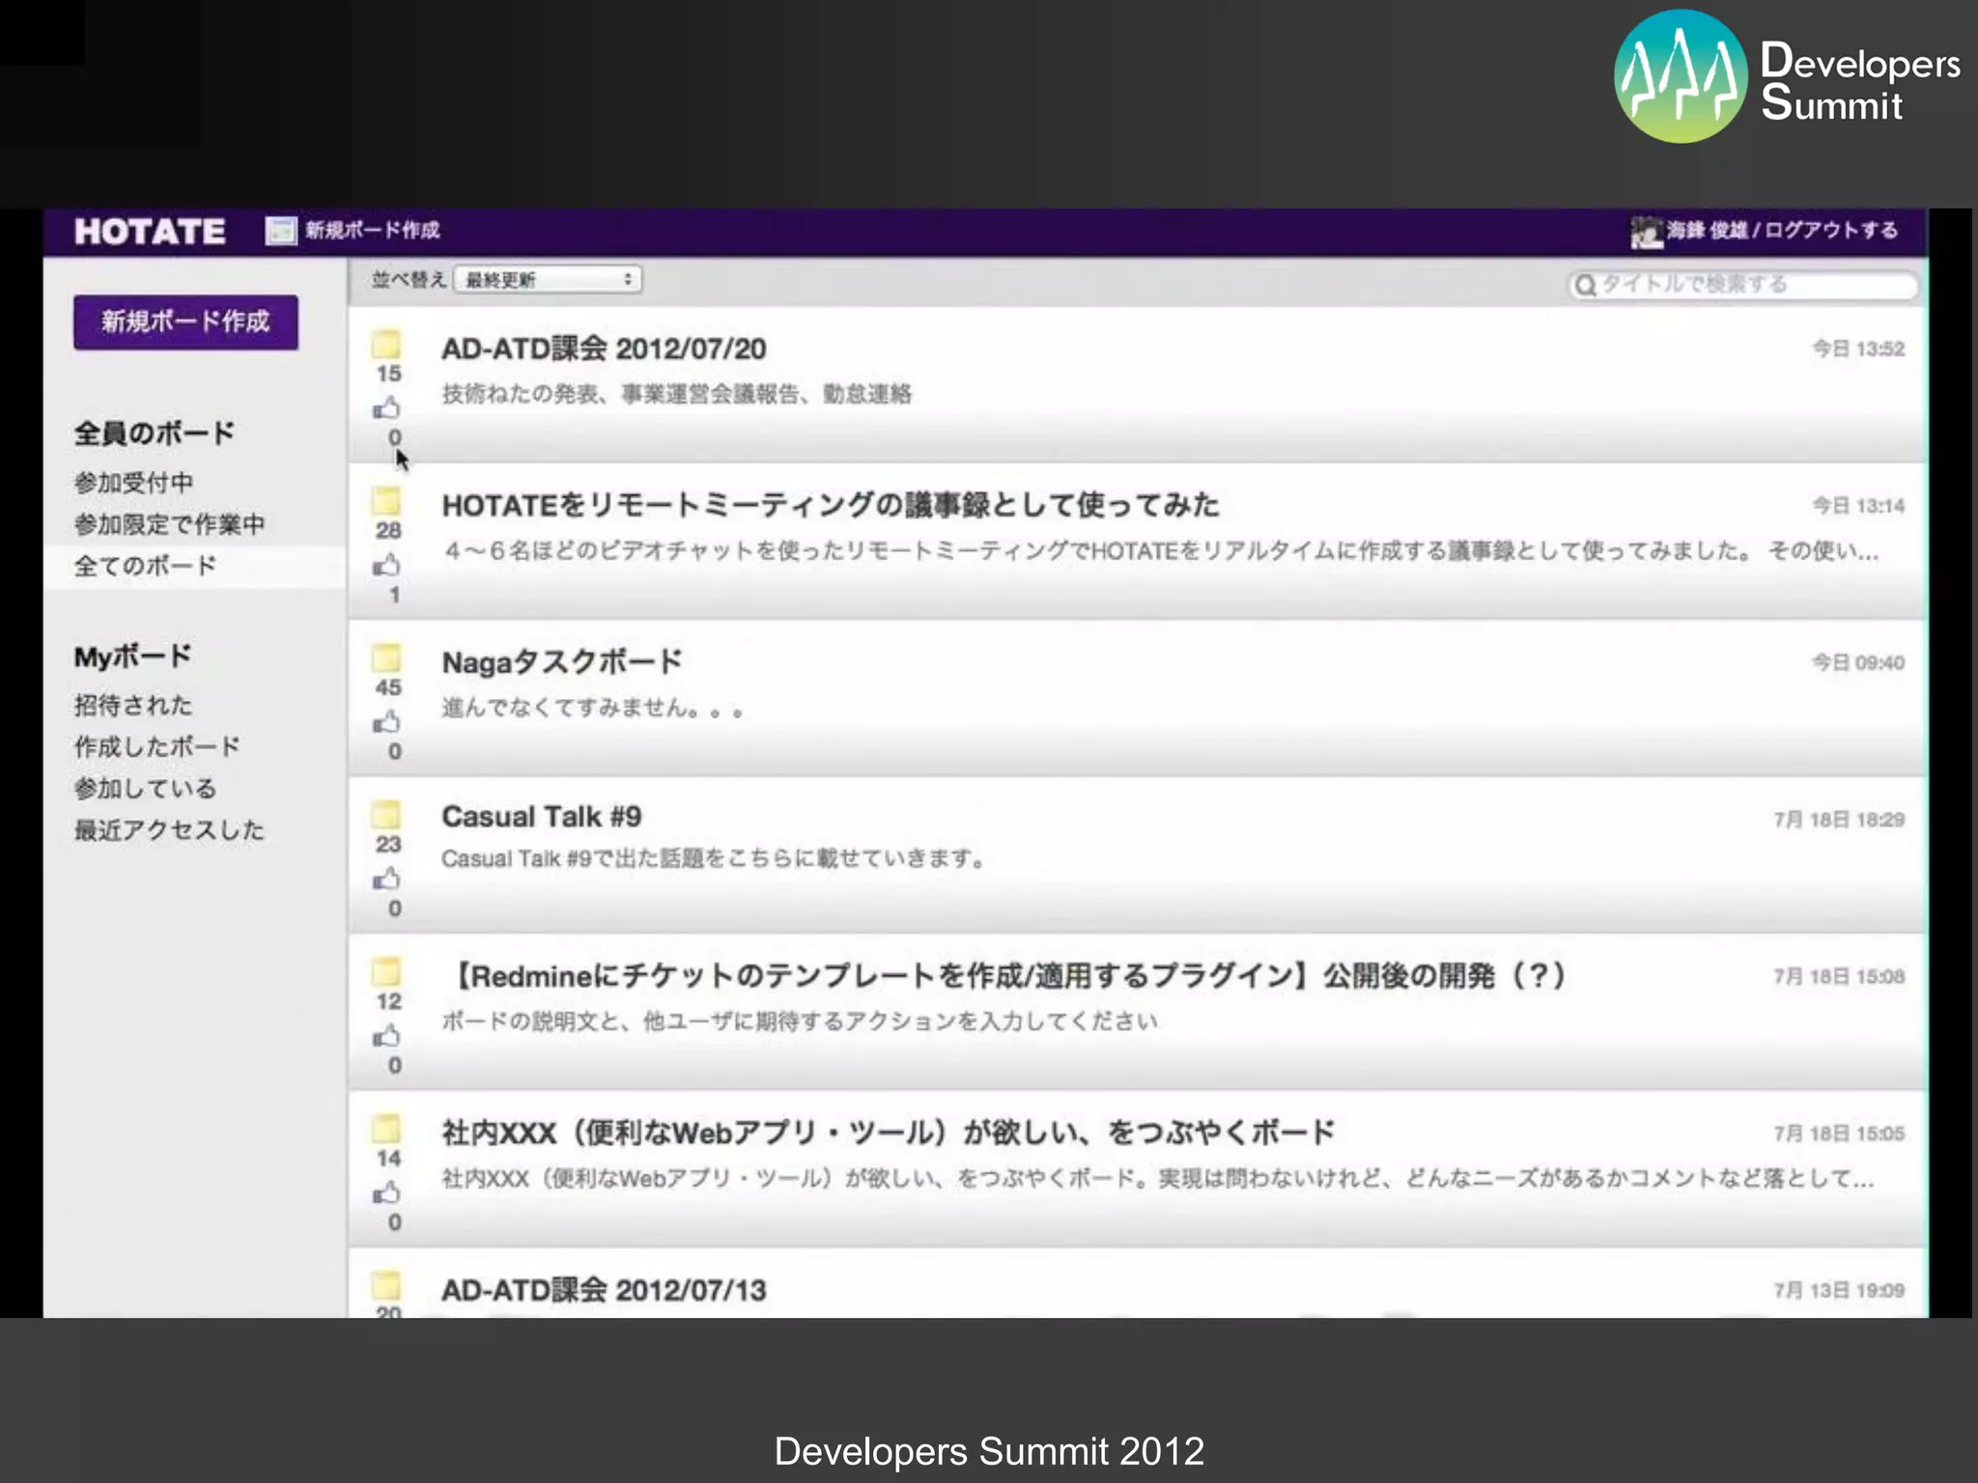The height and width of the screenshot is (1483, 1978).
Task: Like the Casual Talk #9 board
Action: [x=386, y=879]
